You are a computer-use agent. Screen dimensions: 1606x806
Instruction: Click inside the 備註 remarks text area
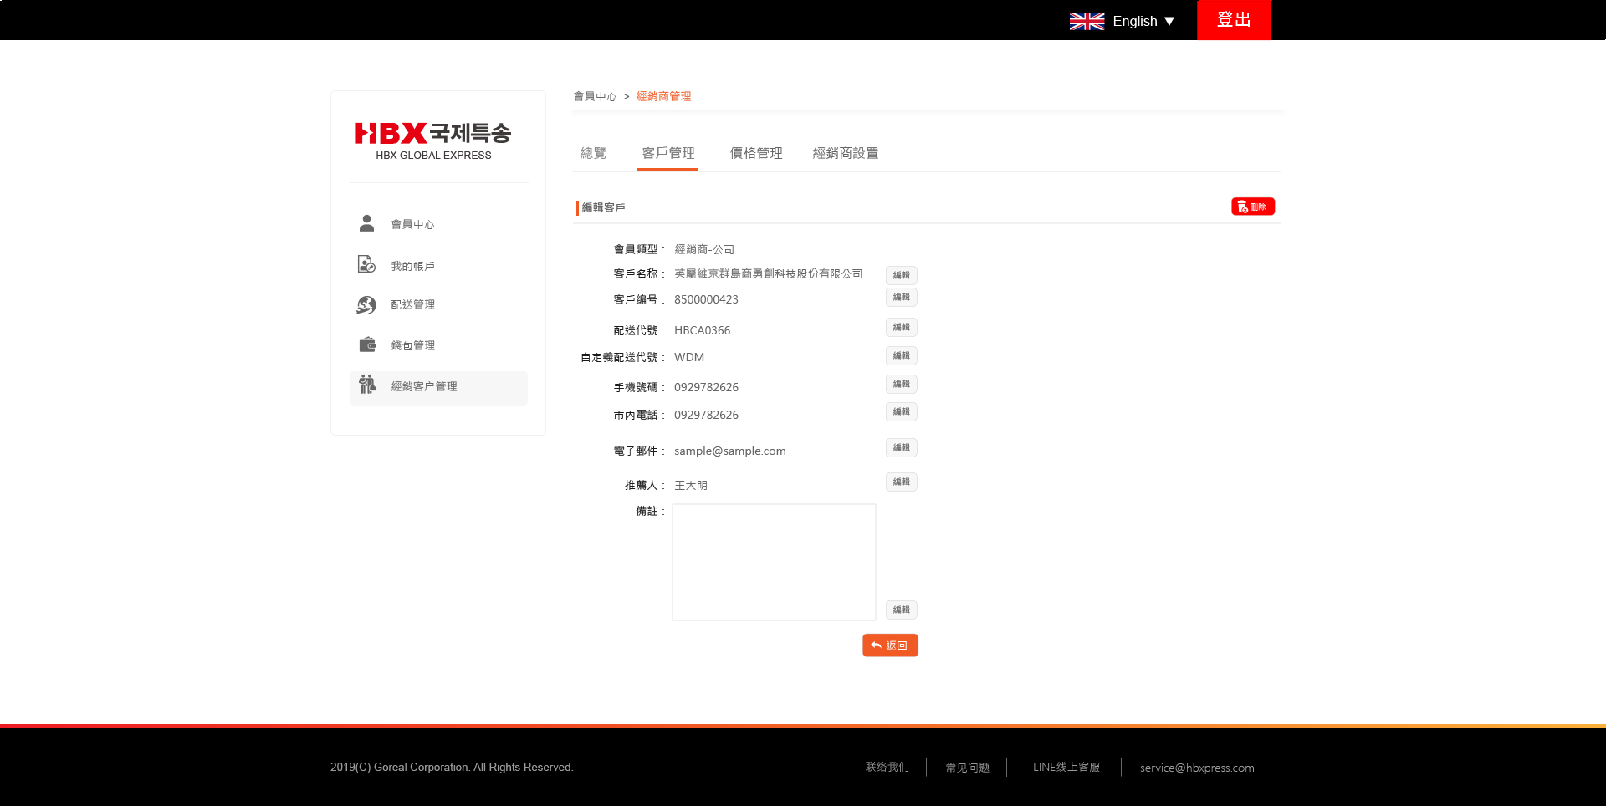pyautogui.click(x=774, y=562)
